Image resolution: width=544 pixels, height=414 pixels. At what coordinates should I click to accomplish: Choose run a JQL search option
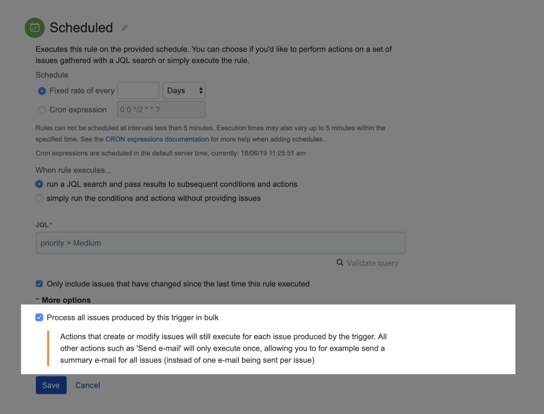pyautogui.click(x=39, y=184)
